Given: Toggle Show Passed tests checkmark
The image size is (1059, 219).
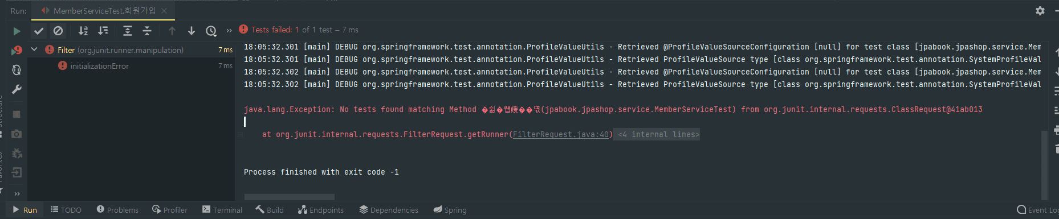Looking at the screenshot, I should point(39,31).
